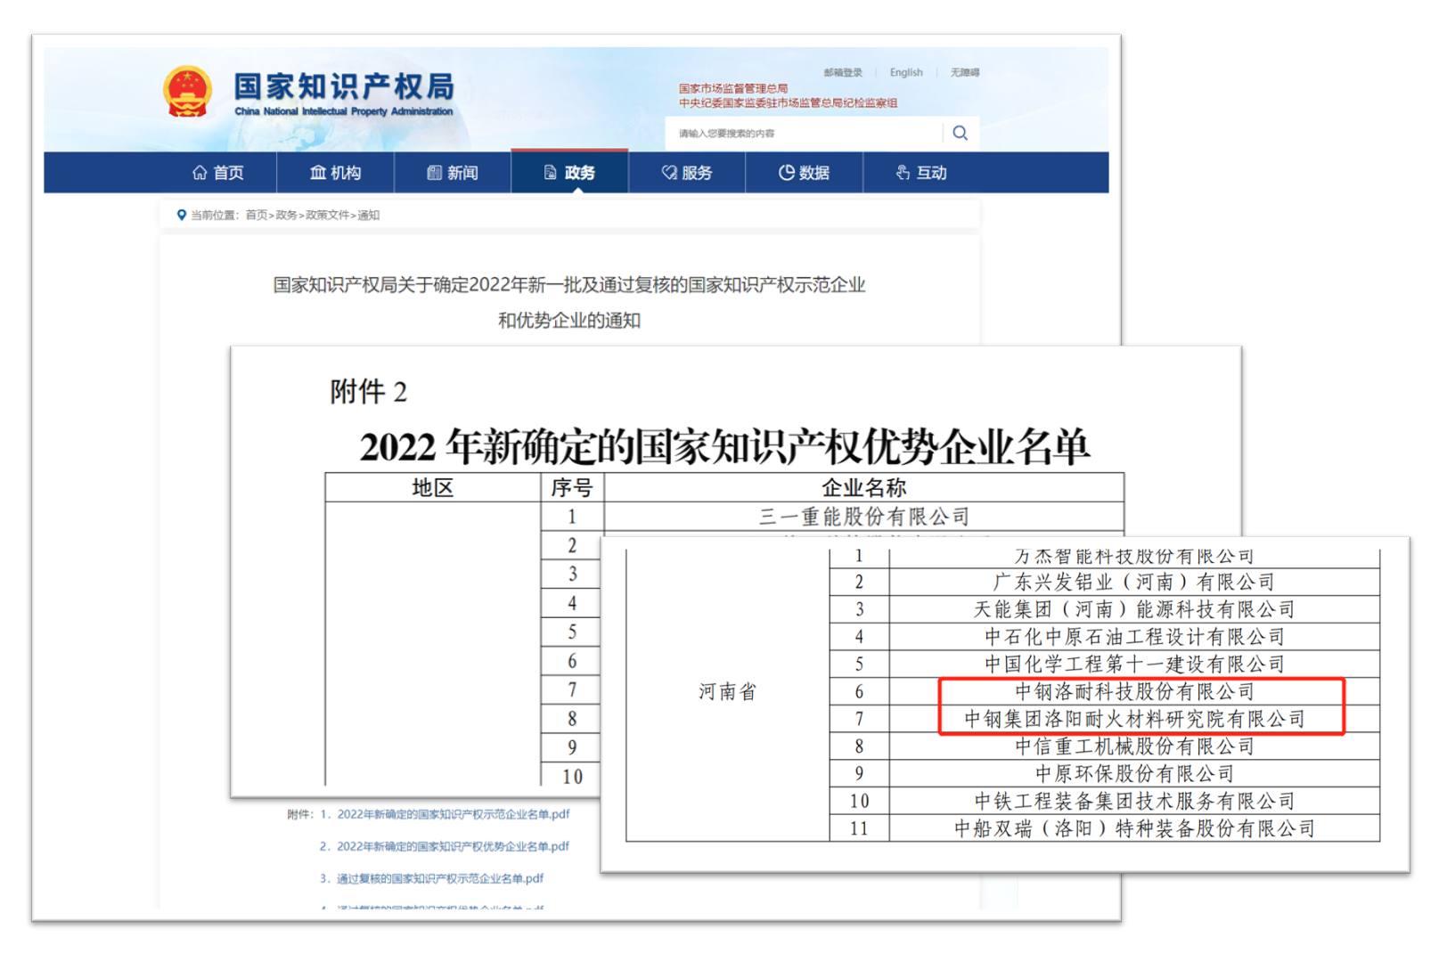Screen dimensions: 1447x962
Task: Click breadcrumb 首页 link
Action: coord(257,215)
